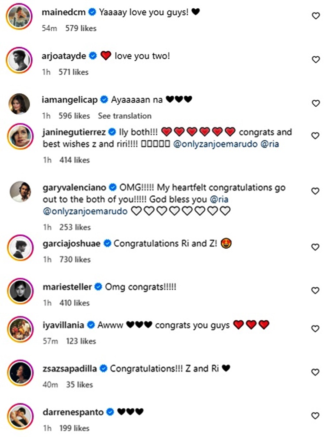Image resolution: width=326 pixels, height=437 pixels.
Task: Tap the heart beside darrenespanto's comment
Action: pyautogui.click(x=316, y=416)
